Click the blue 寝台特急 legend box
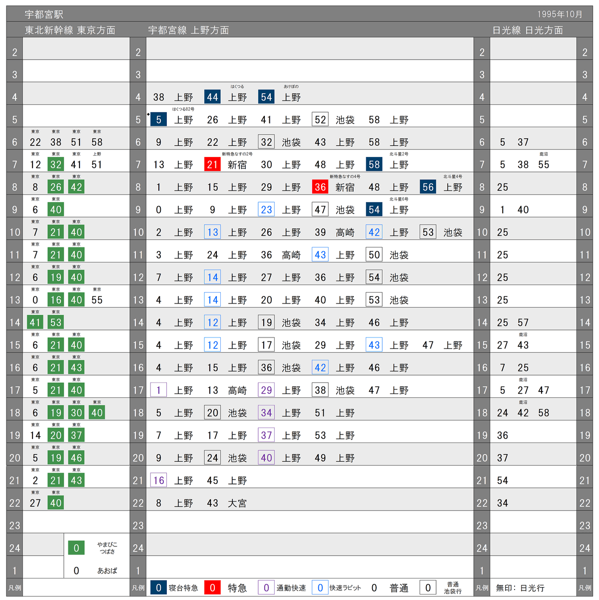The height and width of the screenshot is (600, 599). coord(158,588)
